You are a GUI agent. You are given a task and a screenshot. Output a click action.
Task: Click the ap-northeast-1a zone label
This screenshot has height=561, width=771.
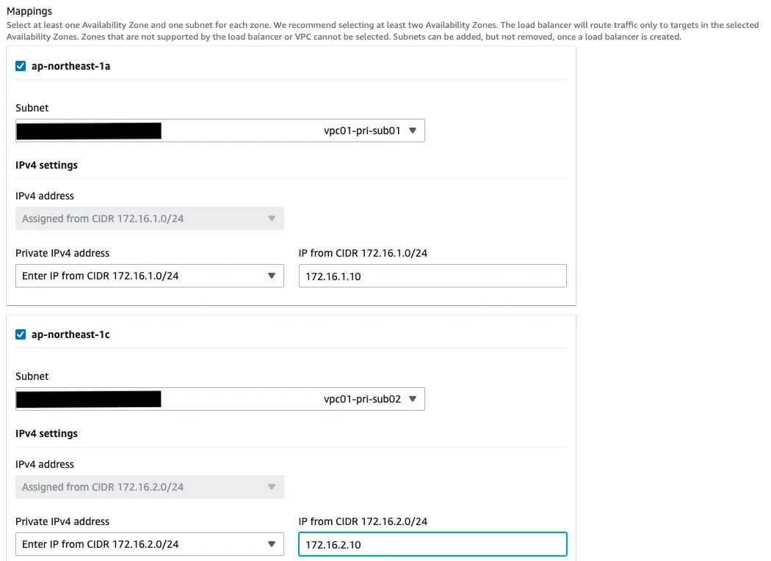(x=70, y=66)
